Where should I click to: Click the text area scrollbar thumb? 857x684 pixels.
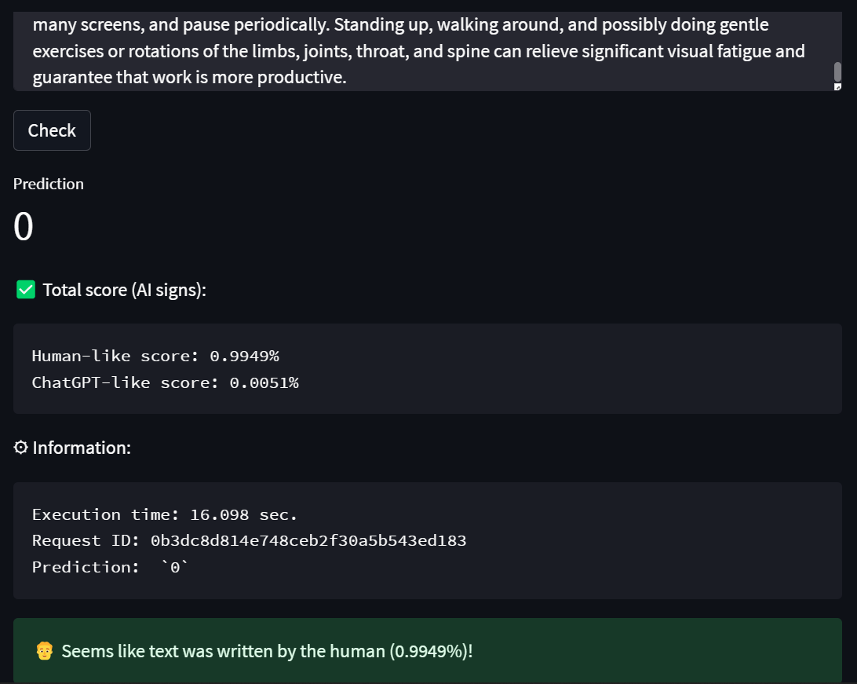[837, 71]
